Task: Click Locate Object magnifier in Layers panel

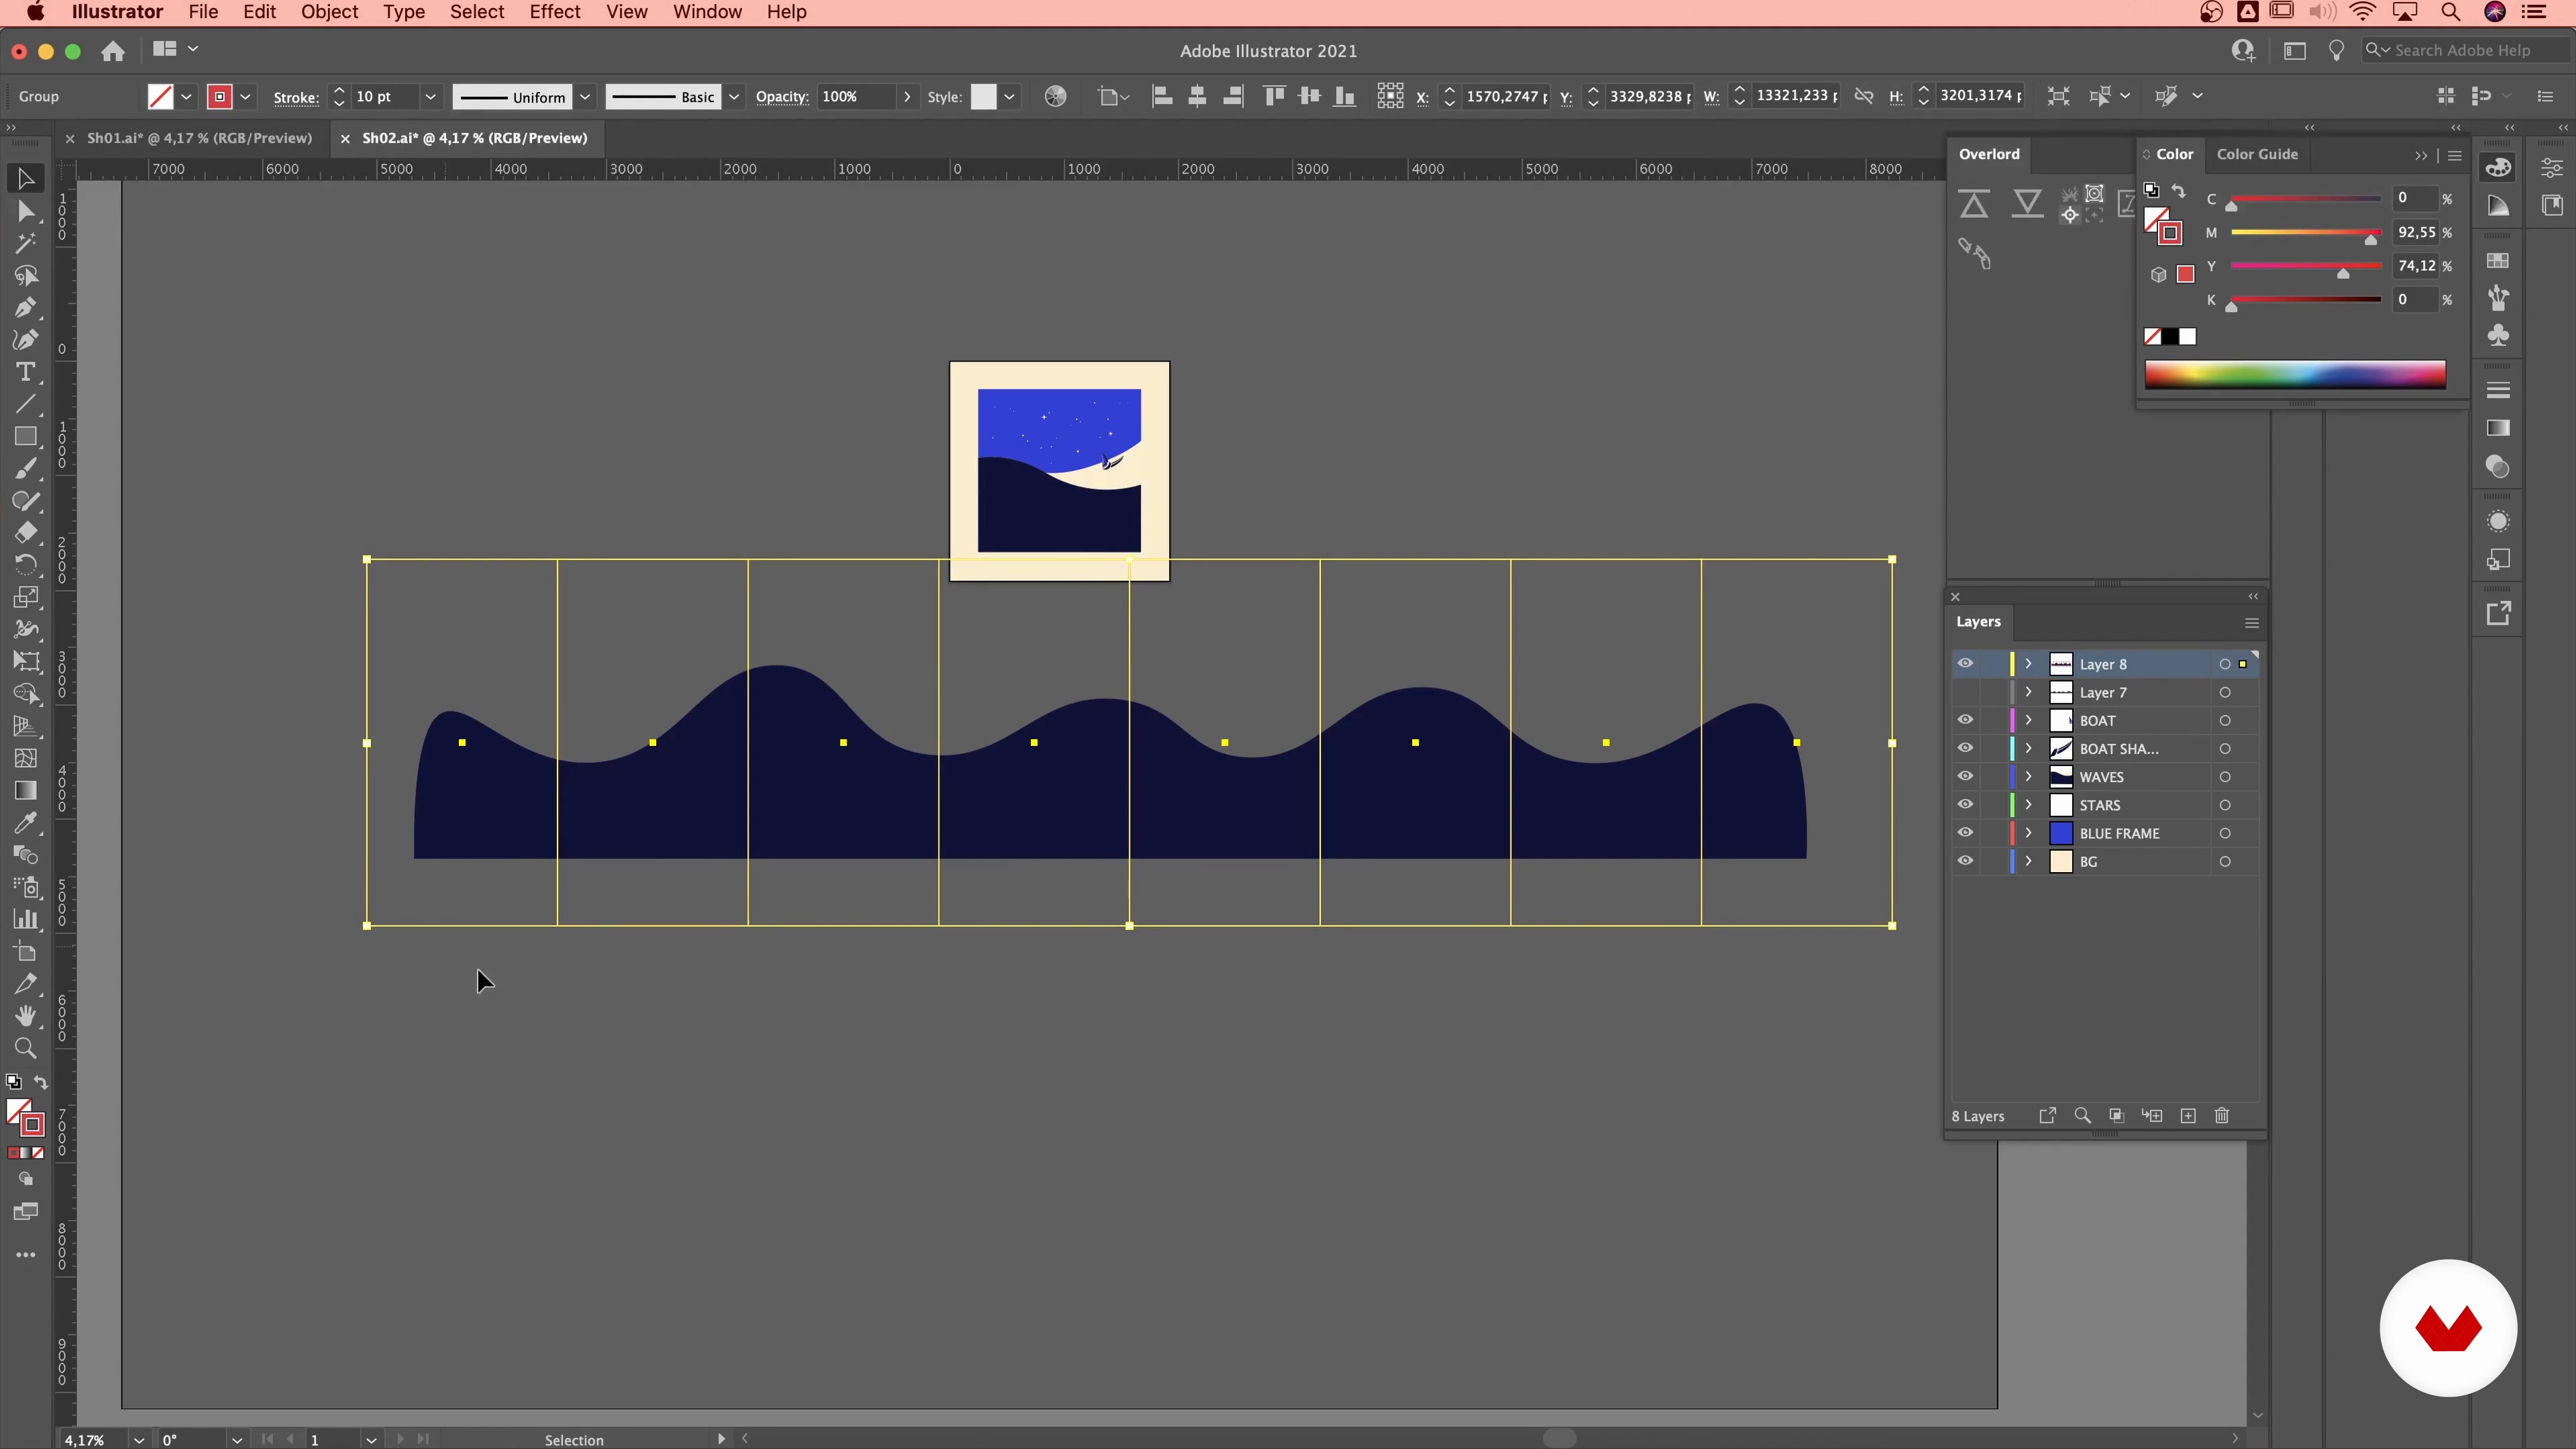Action: point(2083,1115)
